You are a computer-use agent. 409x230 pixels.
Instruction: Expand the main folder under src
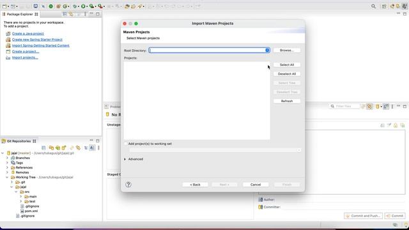click(21, 197)
